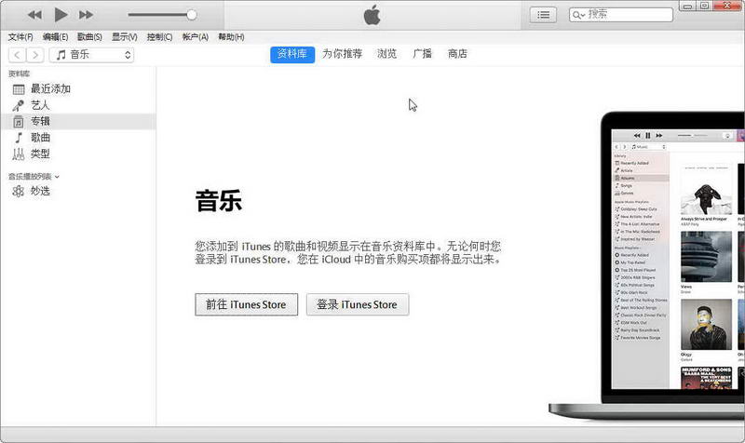The width and height of the screenshot is (745, 443).
Task: Switch to the 为你推荐 tab
Action: click(x=342, y=54)
